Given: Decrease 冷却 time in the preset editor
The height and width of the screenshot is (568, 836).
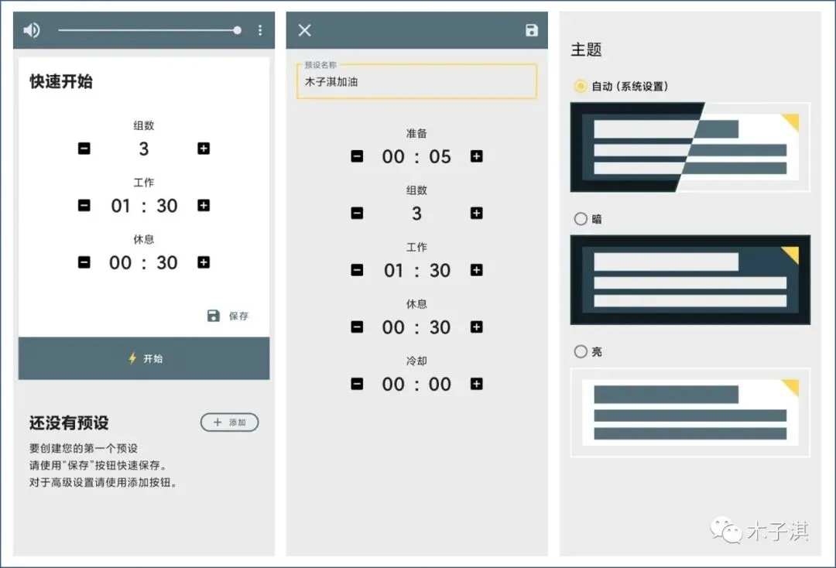Looking at the screenshot, I should (357, 384).
